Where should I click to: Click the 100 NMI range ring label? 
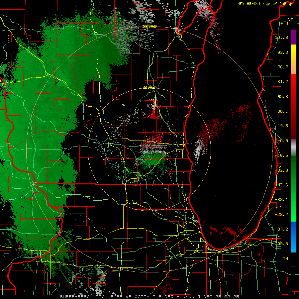[149, 26]
